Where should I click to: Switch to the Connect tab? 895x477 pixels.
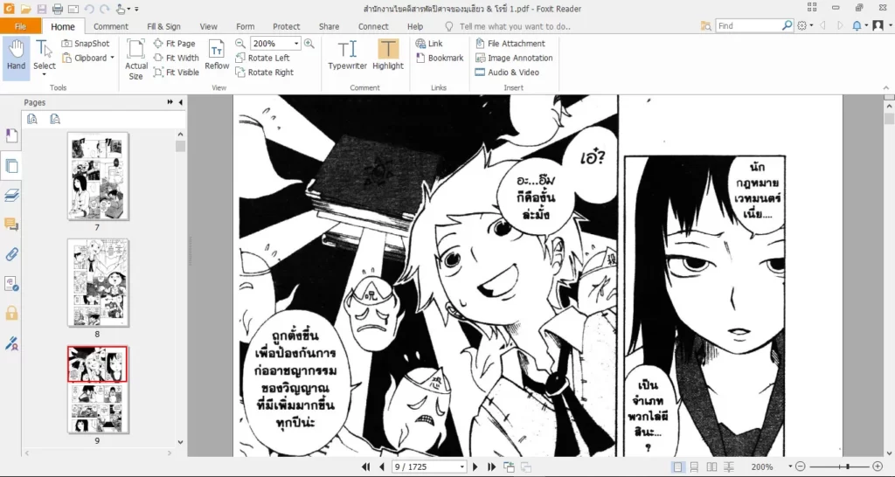point(373,26)
